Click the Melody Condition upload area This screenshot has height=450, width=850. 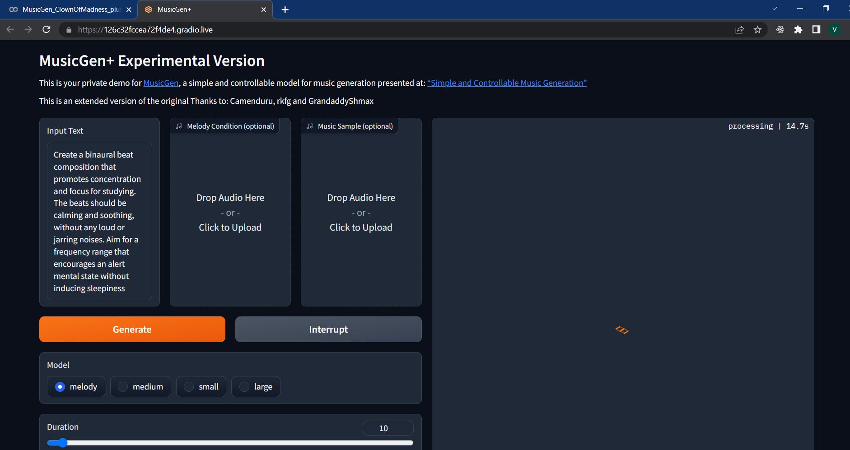tap(230, 212)
